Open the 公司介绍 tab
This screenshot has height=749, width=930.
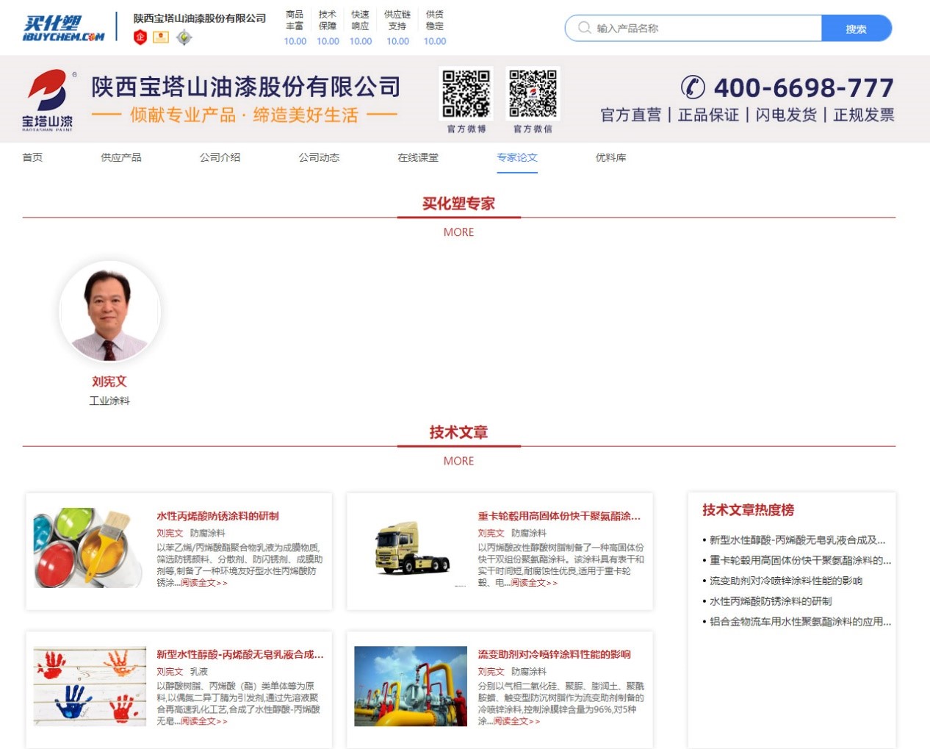(x=220, y=157)
